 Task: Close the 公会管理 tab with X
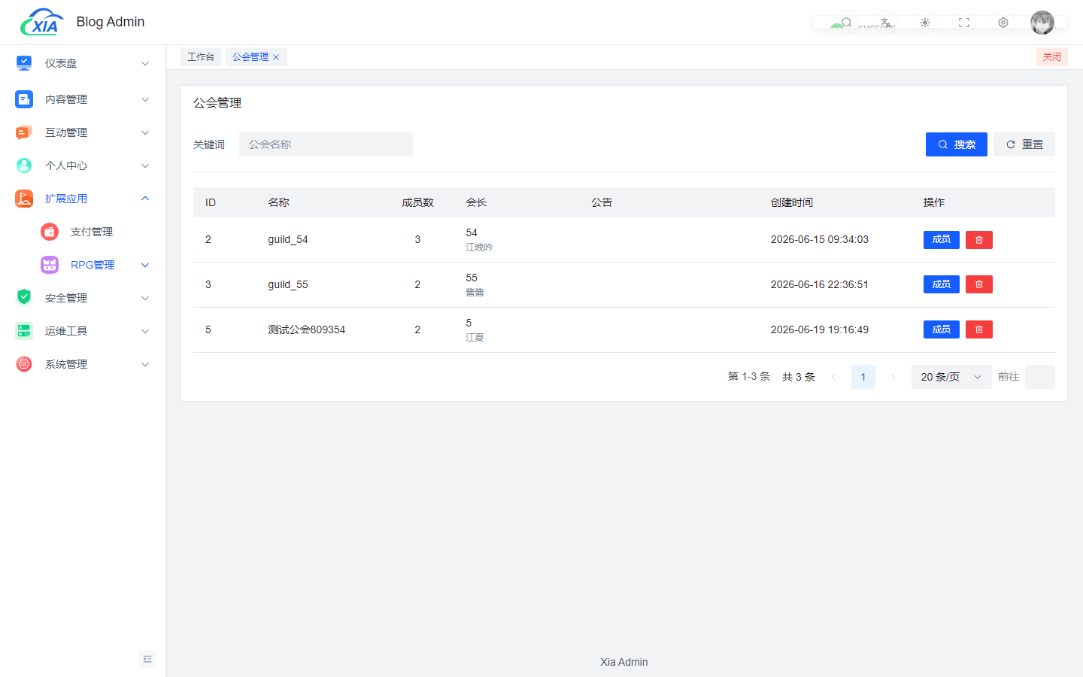click(276, 57)
